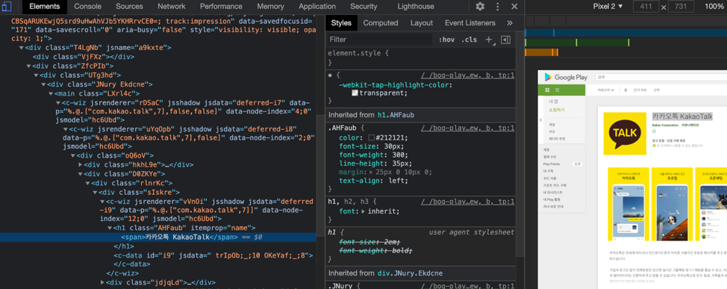Open the DevTools three-dot menu
This screenshot has height=289, width=727.
tap(498, 7)
